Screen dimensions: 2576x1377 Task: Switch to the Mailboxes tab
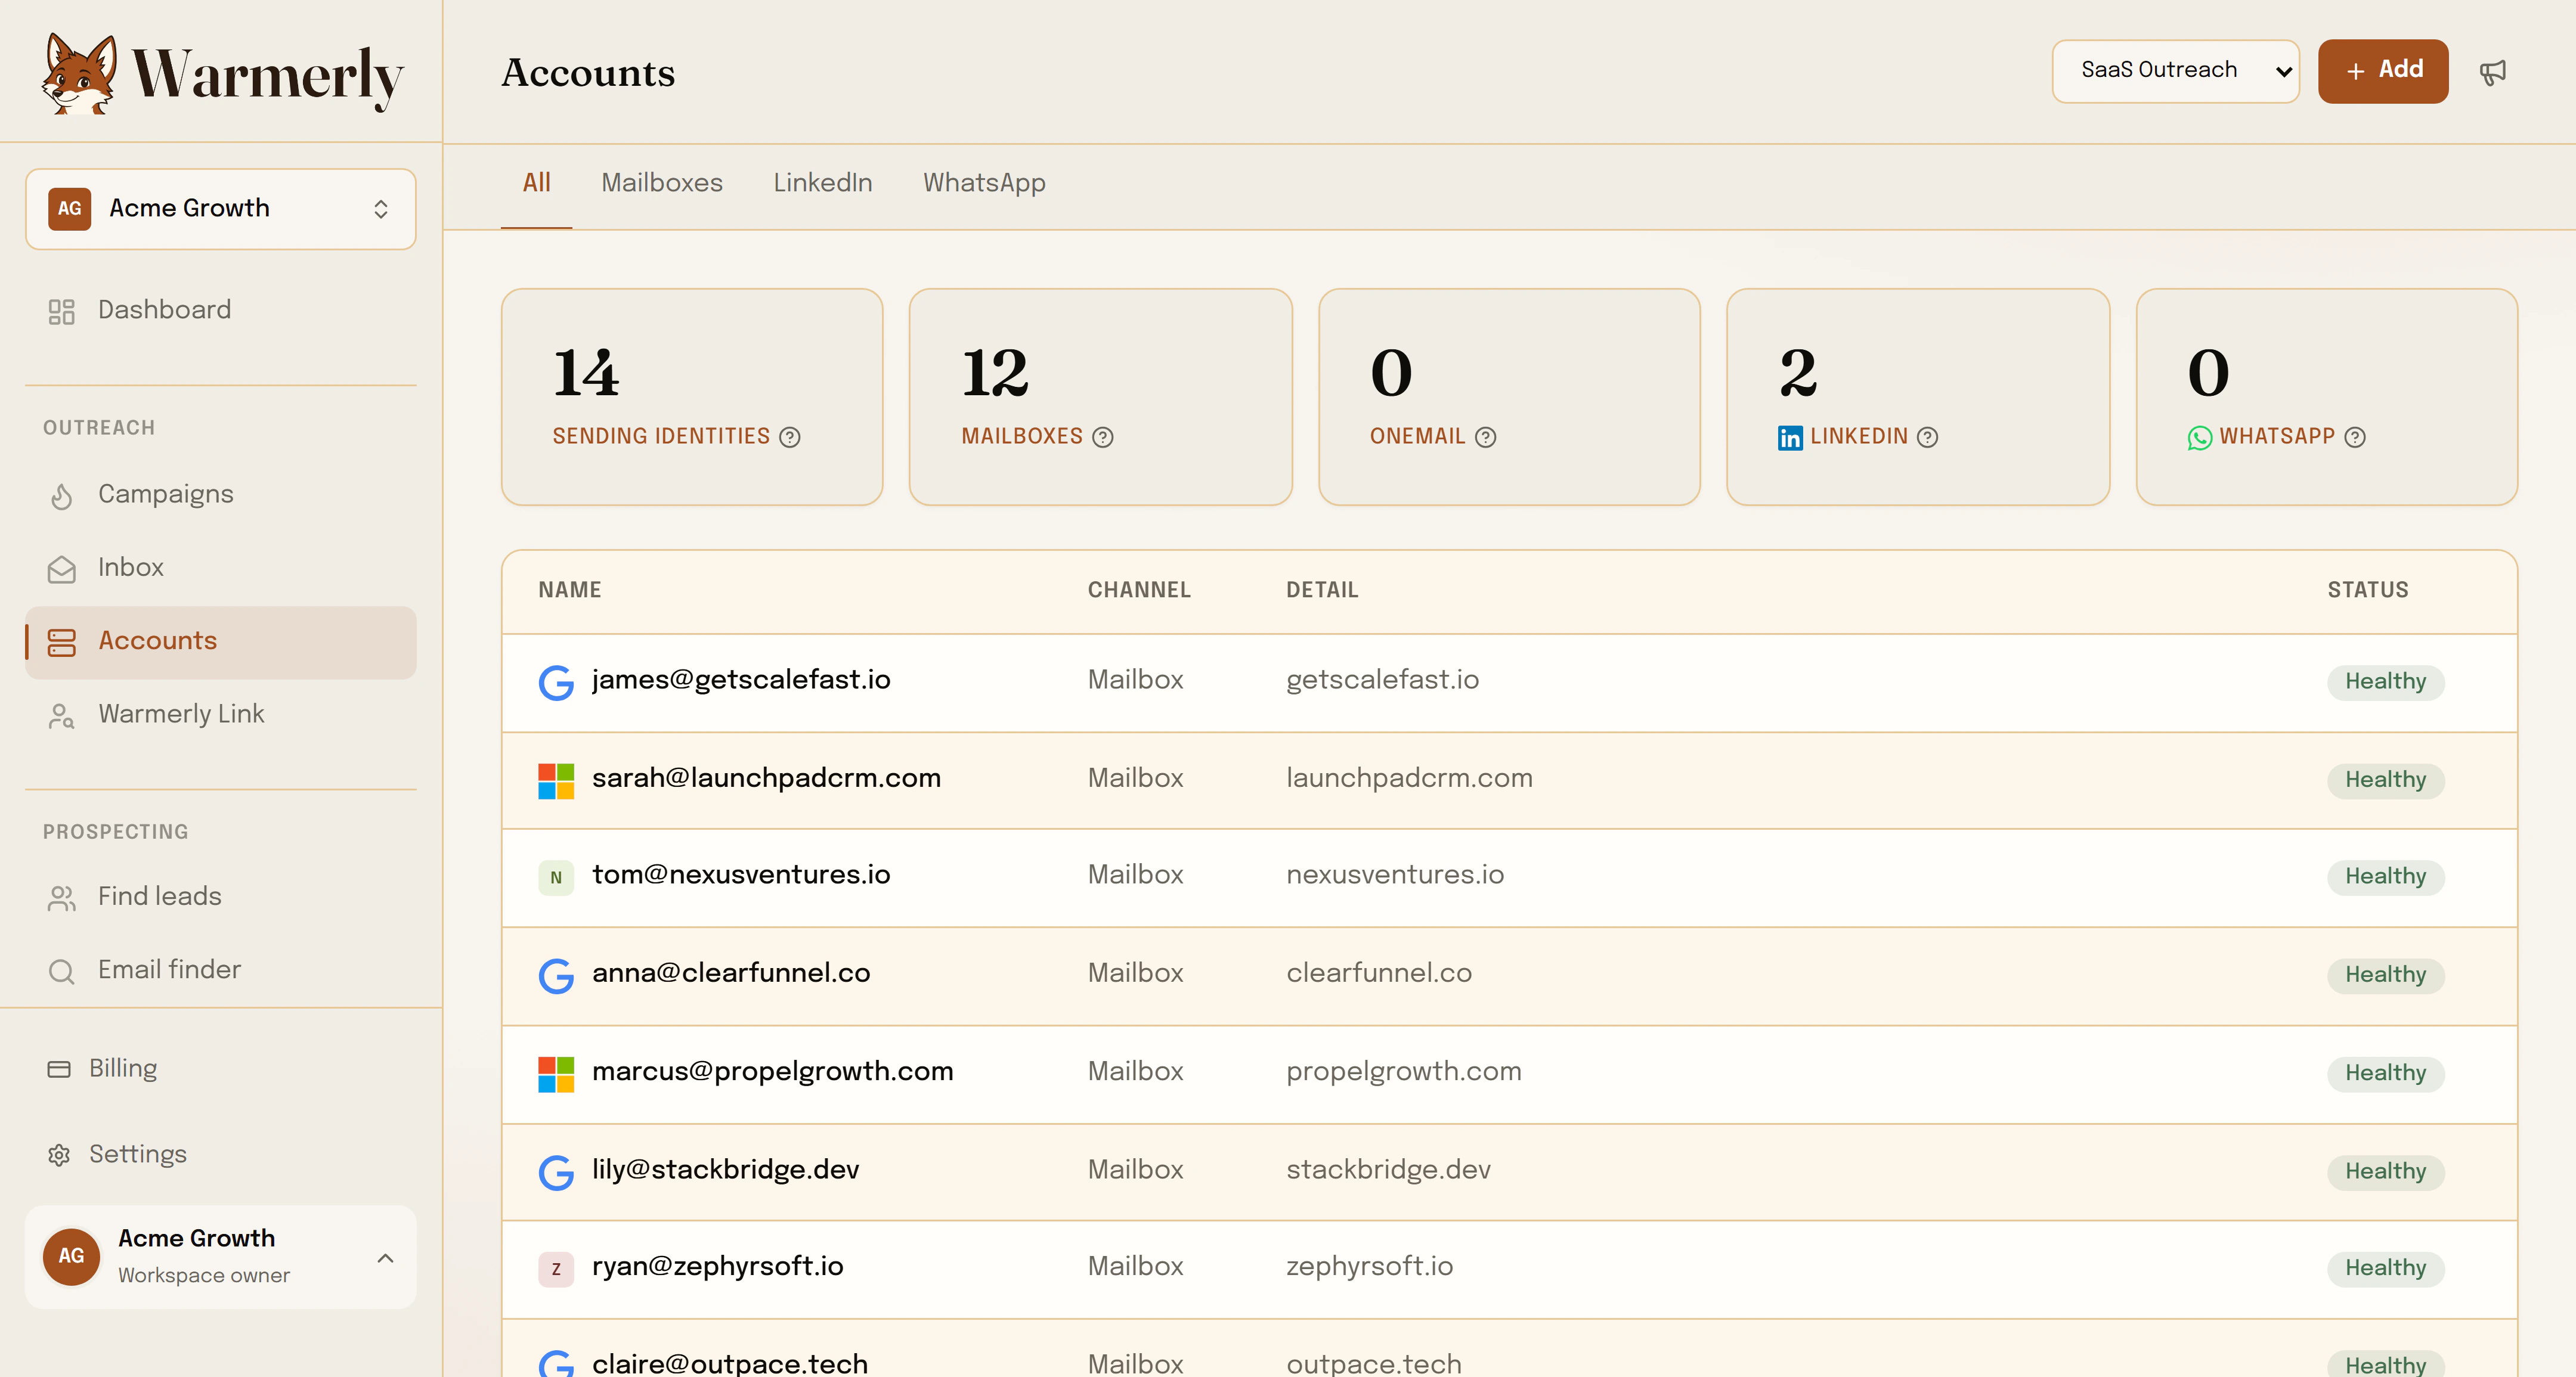pyautogui.click(x=662, y=183)
